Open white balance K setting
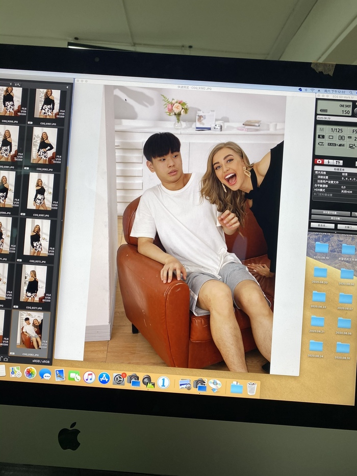Screen dimensions: 357x476 321,137
